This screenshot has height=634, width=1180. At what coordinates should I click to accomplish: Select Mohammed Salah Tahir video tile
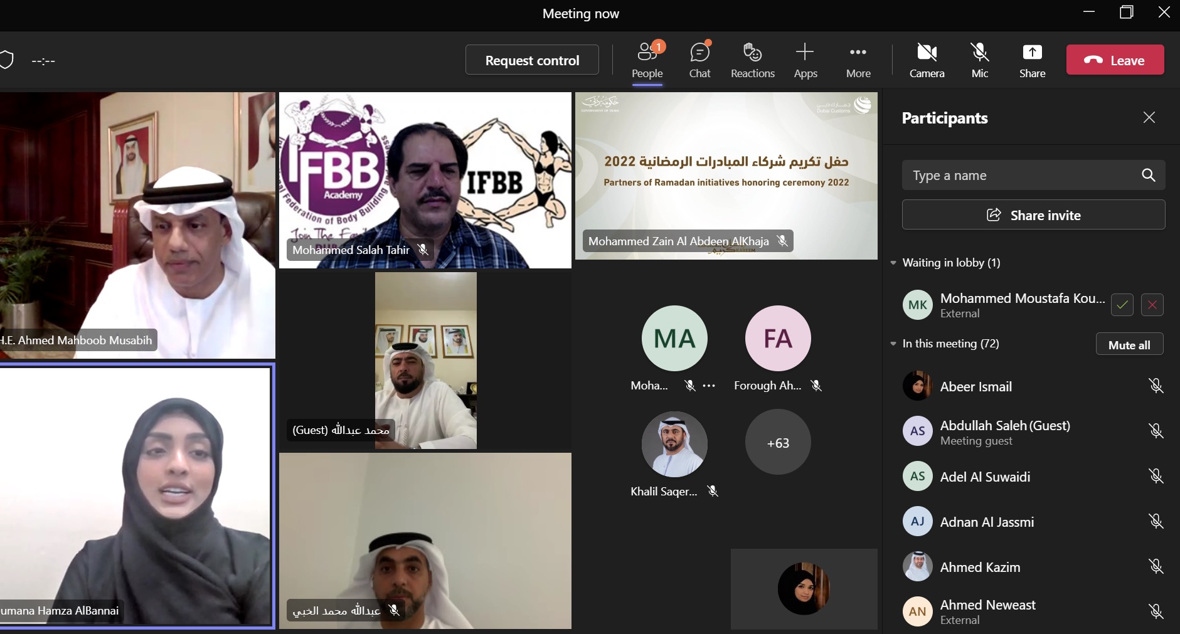coord(425,180)
